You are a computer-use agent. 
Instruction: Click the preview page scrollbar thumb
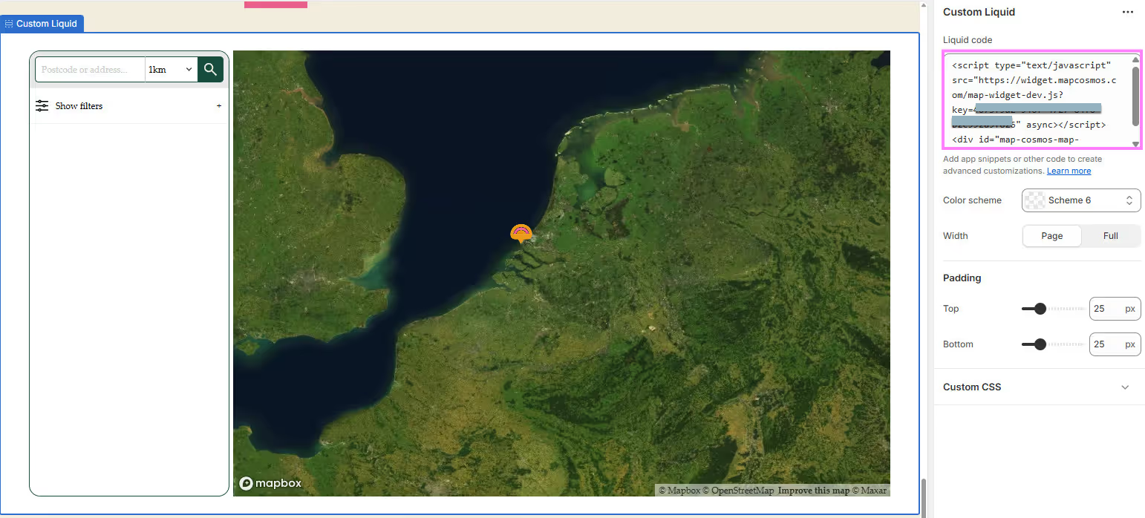(x=924, y=496)
